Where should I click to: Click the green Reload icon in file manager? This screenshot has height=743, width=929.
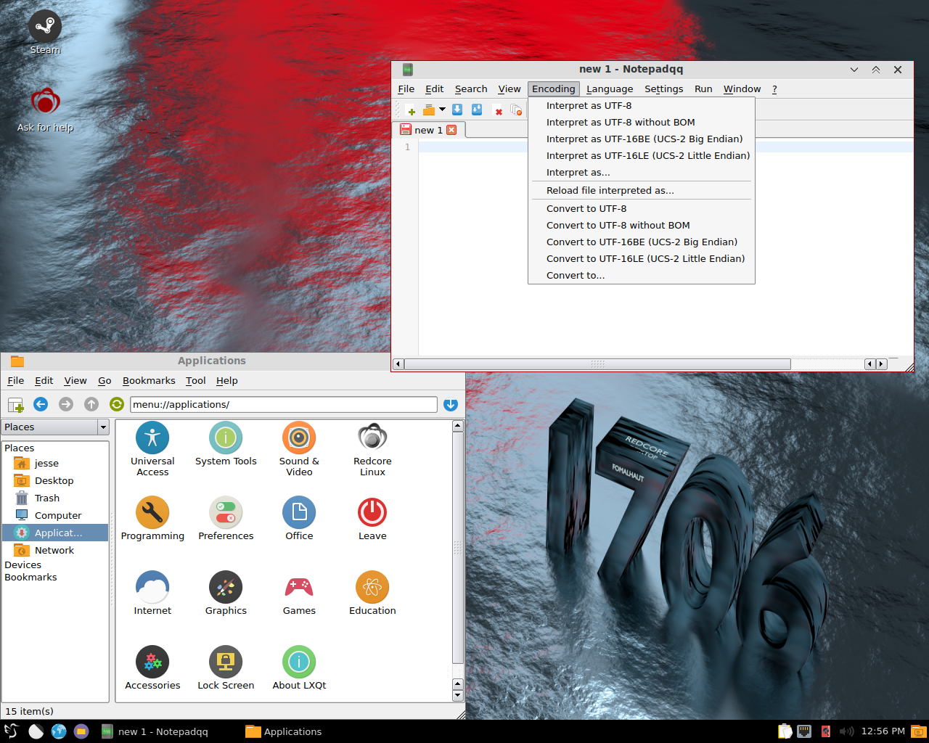coord(116,404)
